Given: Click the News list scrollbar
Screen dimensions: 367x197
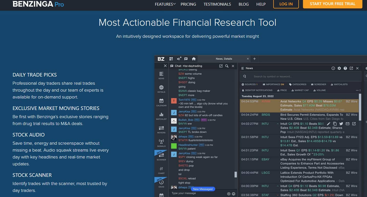Looking at the screenshot, I should pos(360,107).
